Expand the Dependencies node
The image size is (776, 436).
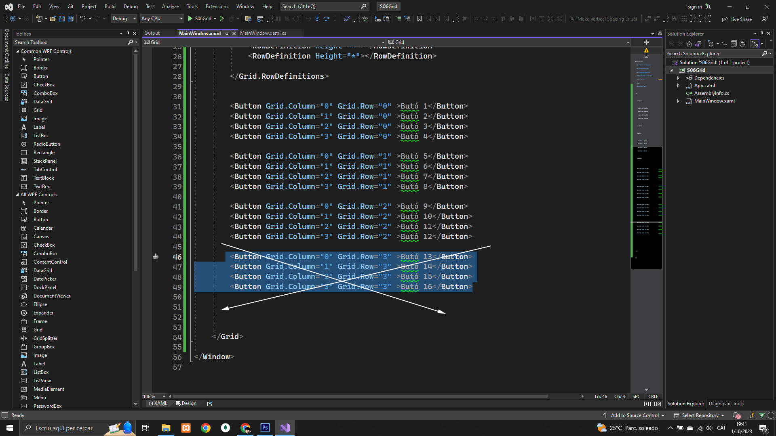click(678, 78)
